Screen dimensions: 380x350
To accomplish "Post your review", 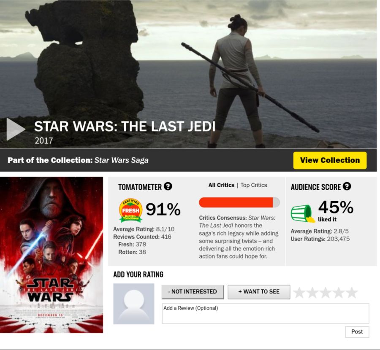I will (357, 332).
